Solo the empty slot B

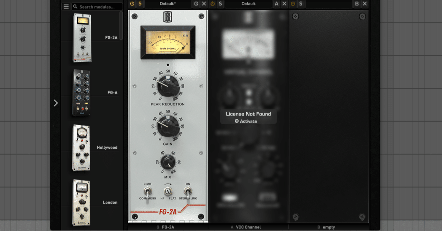[301, 4]
